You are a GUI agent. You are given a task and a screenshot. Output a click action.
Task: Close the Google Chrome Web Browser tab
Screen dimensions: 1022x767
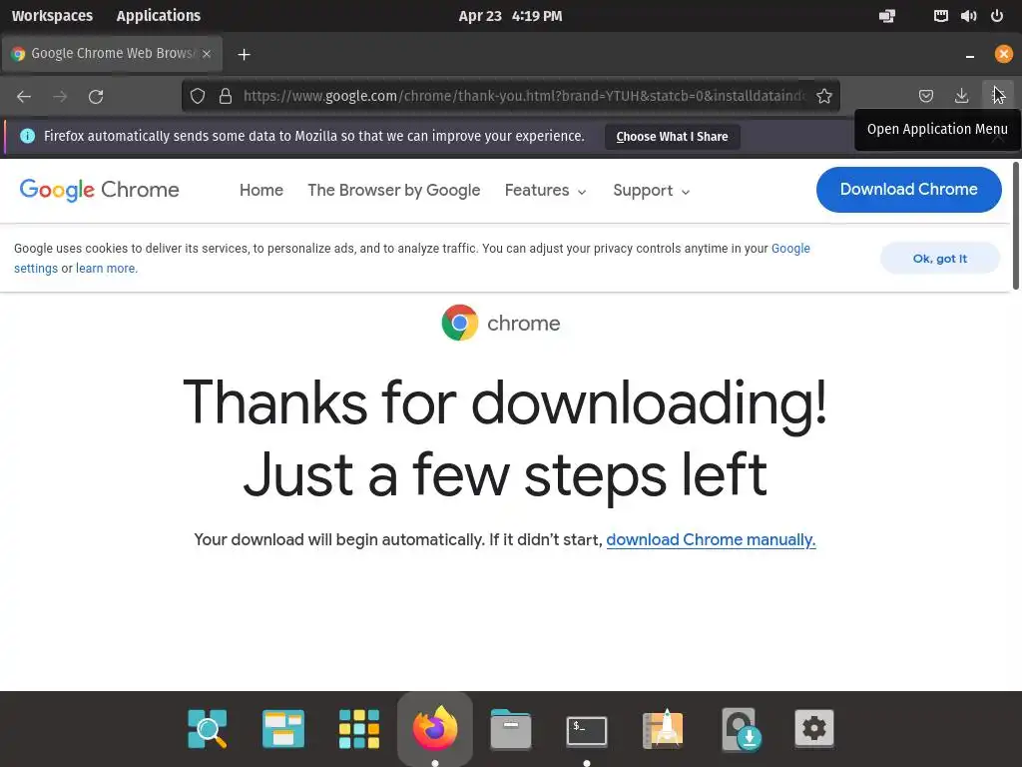pyautogui.click(x=207, y=54)
